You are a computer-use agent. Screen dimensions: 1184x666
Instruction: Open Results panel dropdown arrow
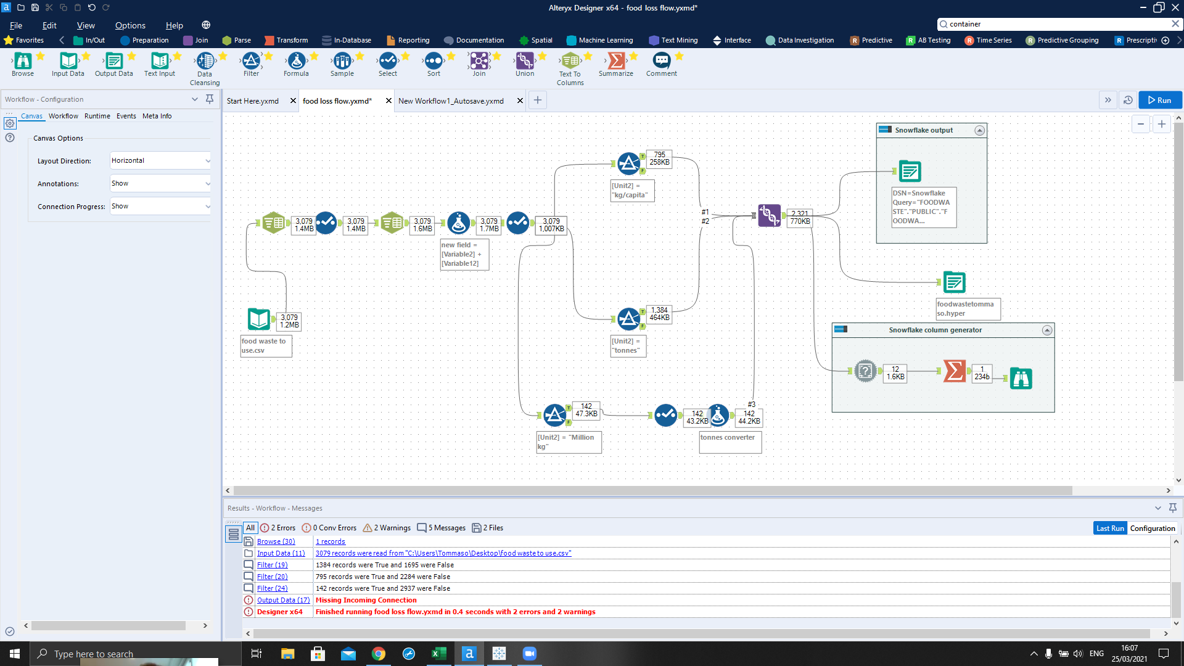(1157, 508)
